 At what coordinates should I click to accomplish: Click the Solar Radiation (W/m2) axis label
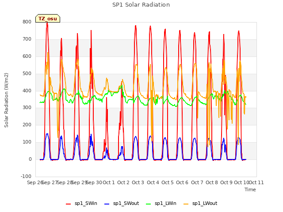click(6, 100)
